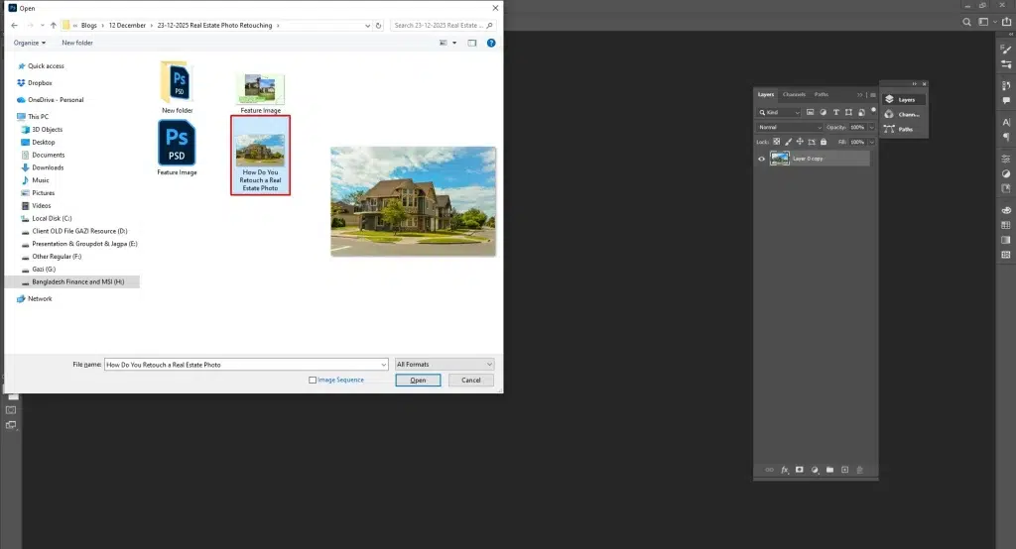Select the Feature Image PSD file

pyautogui.click(x=177, y=148)
